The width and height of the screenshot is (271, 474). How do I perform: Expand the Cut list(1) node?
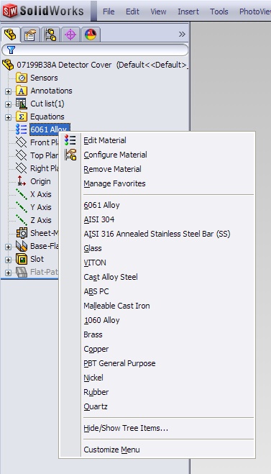8,104
